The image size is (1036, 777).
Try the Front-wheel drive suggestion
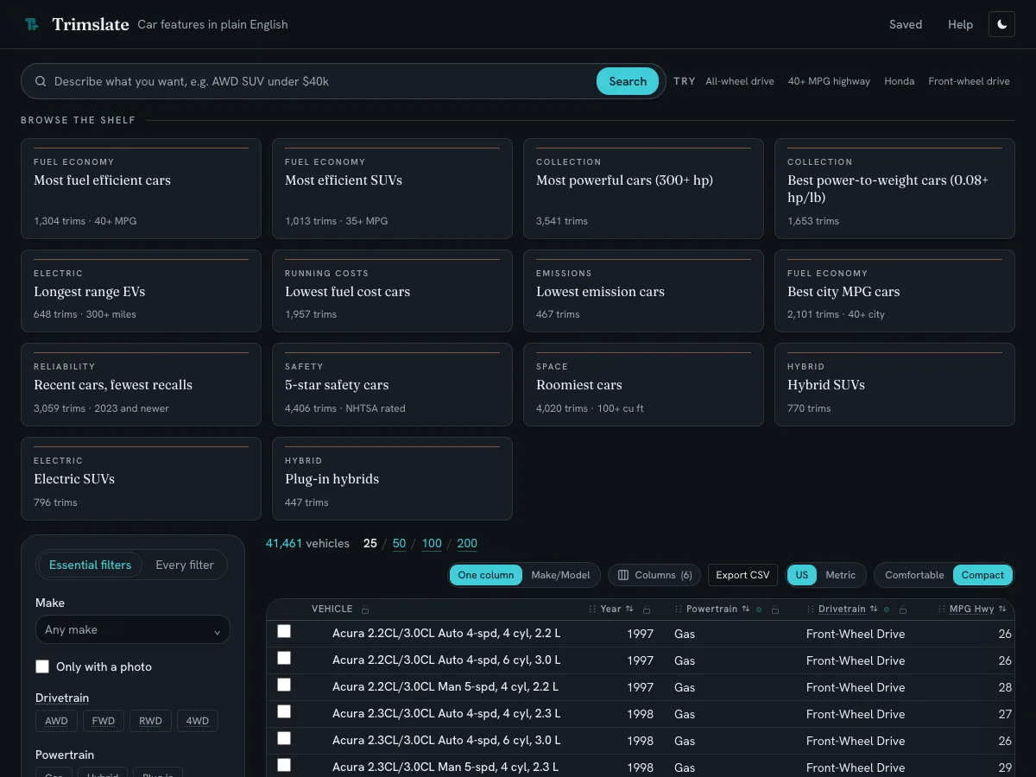(x=969, y=81)
